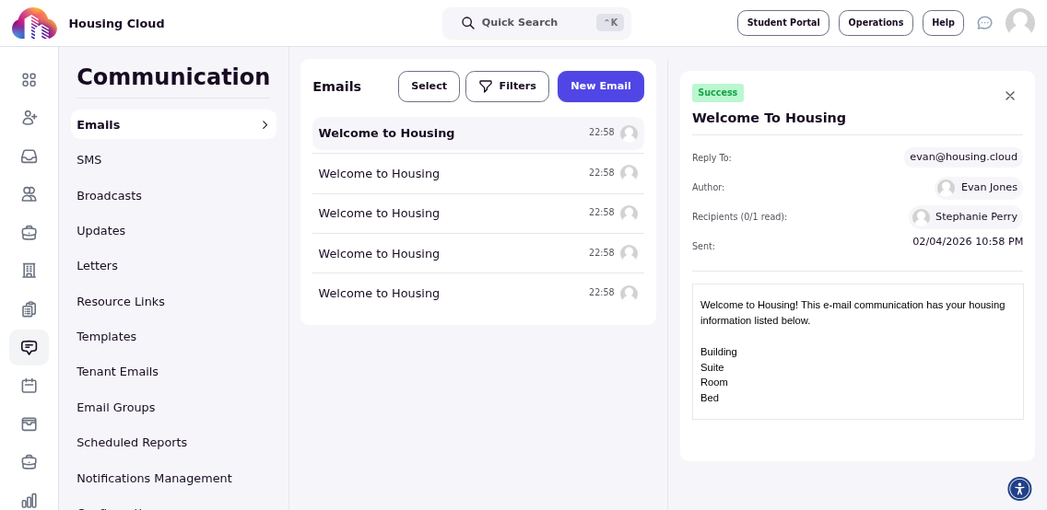The height and width of the screenshot is (510, 1047).
Task: Click the Evan Jones author avatar
Action: click(x=946, y=188)
